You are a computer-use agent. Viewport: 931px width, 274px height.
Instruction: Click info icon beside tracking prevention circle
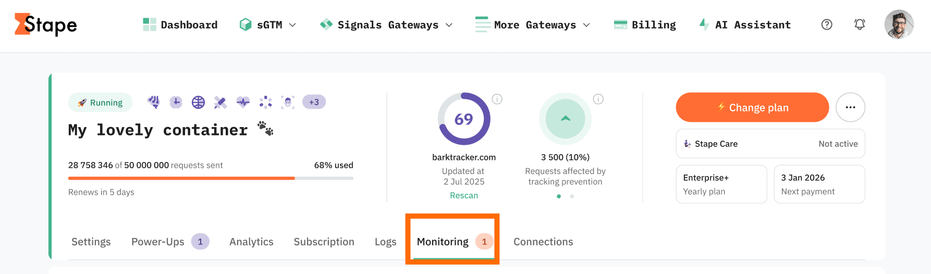point(598,99)
